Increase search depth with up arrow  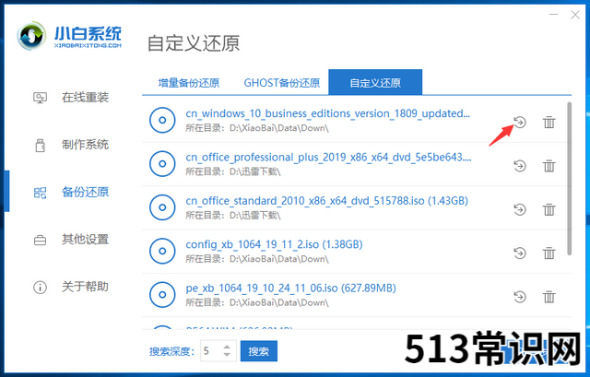pos(227,347)
